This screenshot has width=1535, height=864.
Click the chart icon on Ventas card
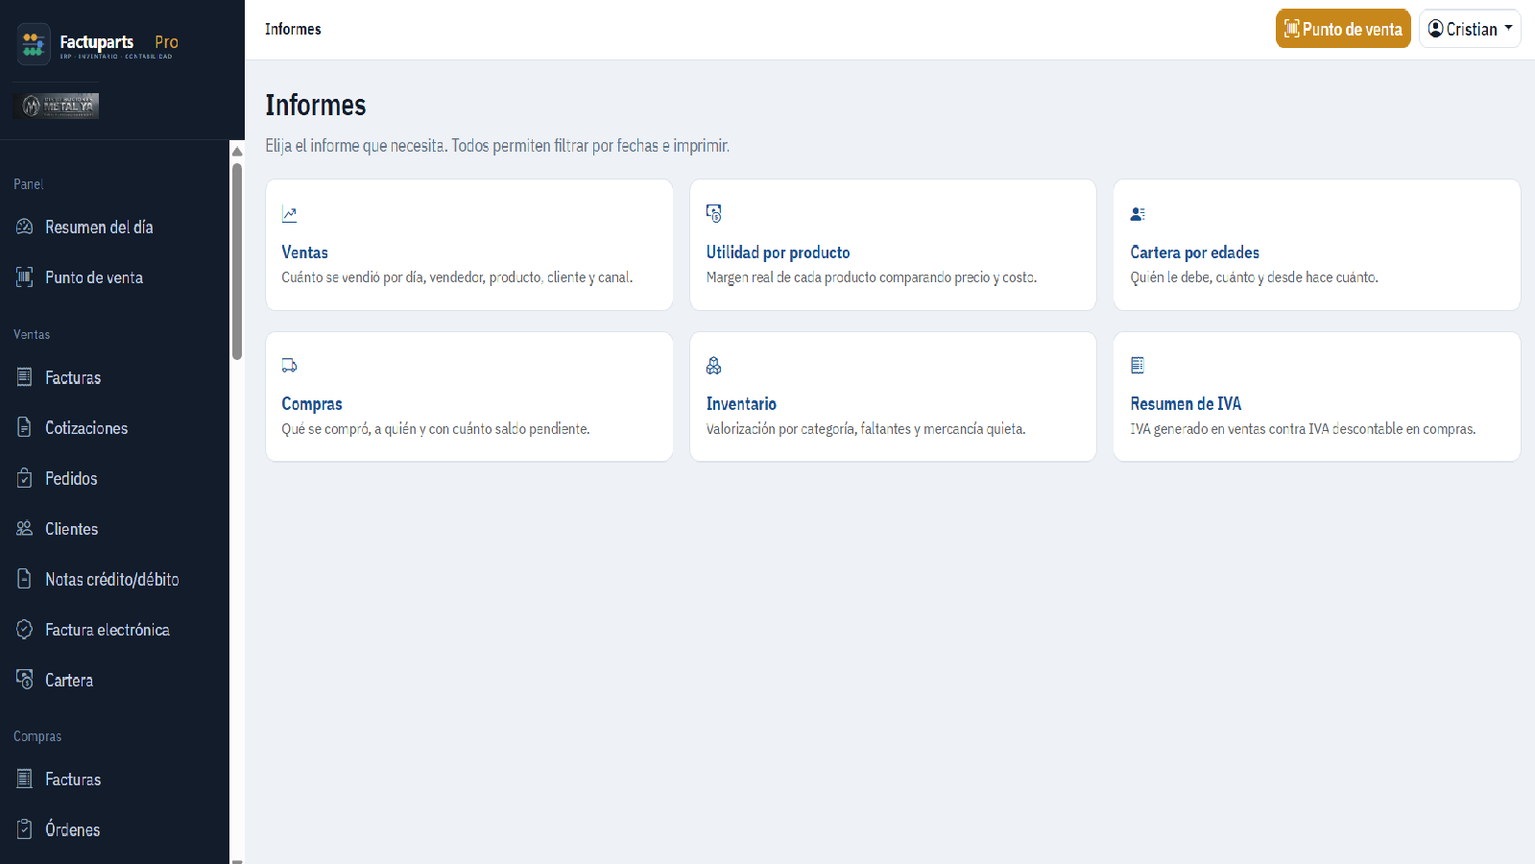tap(289, 214)
